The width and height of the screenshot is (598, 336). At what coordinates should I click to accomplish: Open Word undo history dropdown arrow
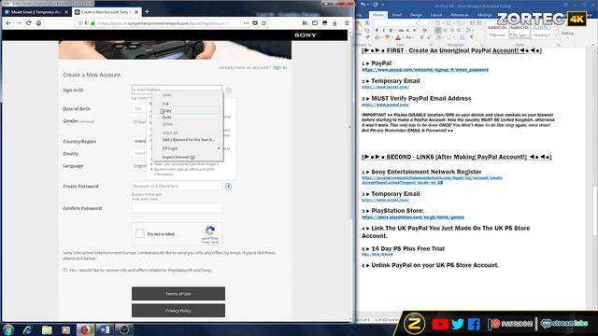coord(368,5)
